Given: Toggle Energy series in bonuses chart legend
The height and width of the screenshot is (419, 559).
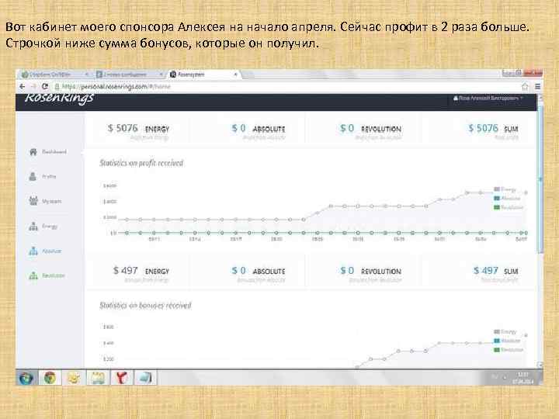Looking at the screenshot, I should (505, 332).
